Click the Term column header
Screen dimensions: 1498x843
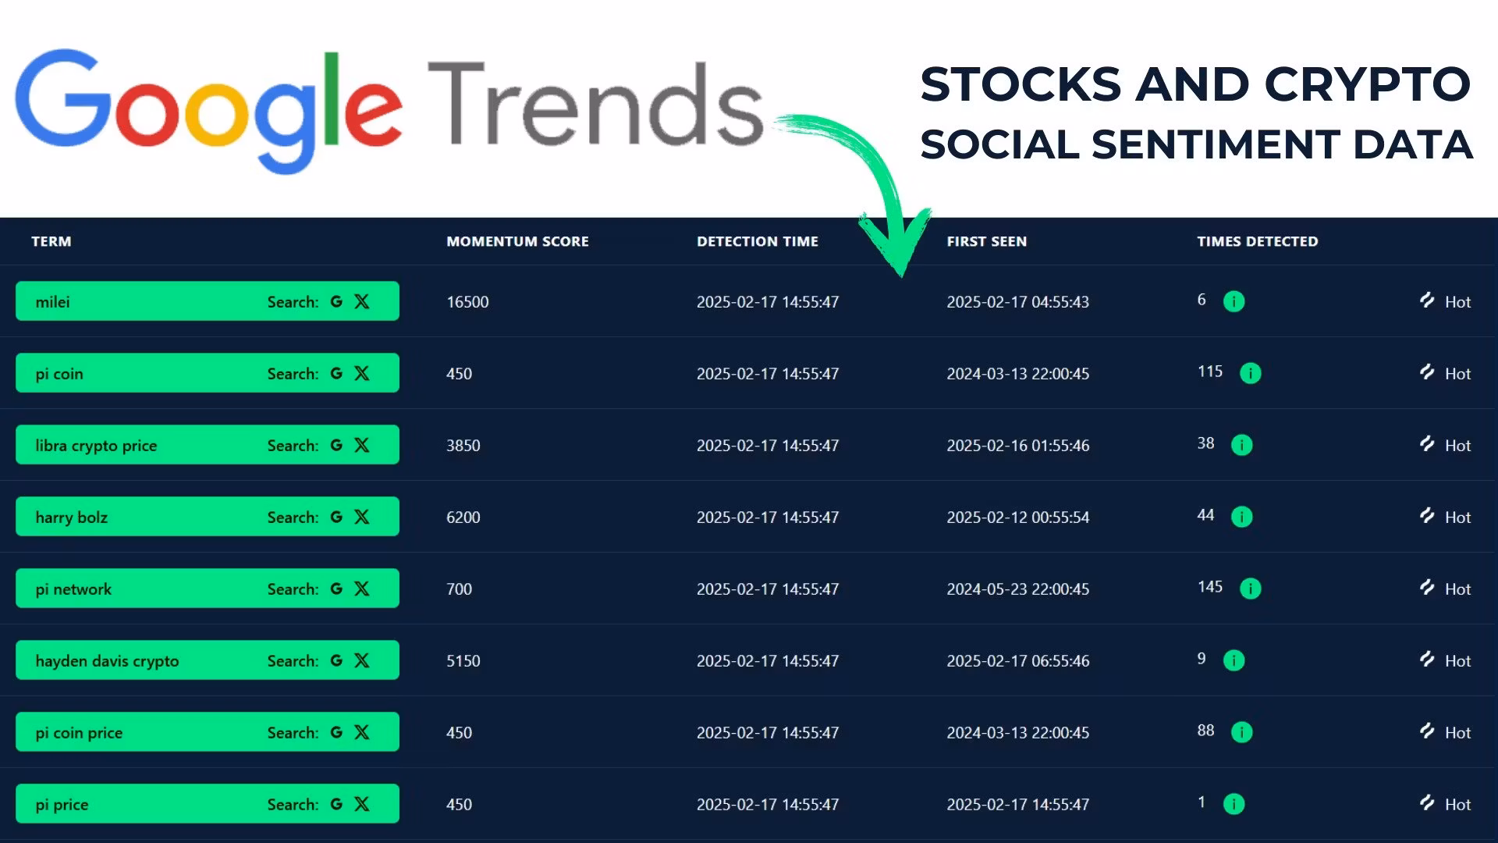pyautogui.click(x=51, y=241)
